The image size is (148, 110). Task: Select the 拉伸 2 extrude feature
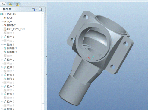[11, 60]
